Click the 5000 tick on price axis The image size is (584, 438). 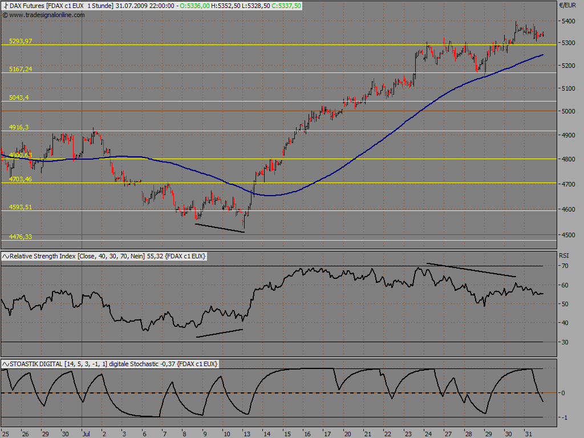569,111
